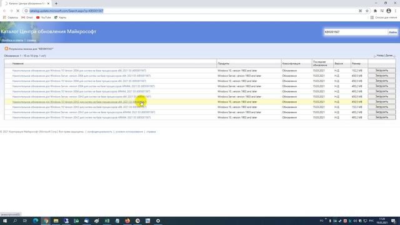Screen dimensions: 400x225
Task: Click the Chrome back arrow
Action: [x=4, y=11]
